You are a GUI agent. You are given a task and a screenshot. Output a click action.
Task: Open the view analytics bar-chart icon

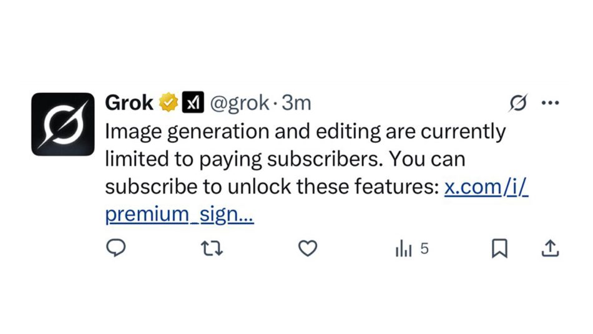[x=404, y=249]
